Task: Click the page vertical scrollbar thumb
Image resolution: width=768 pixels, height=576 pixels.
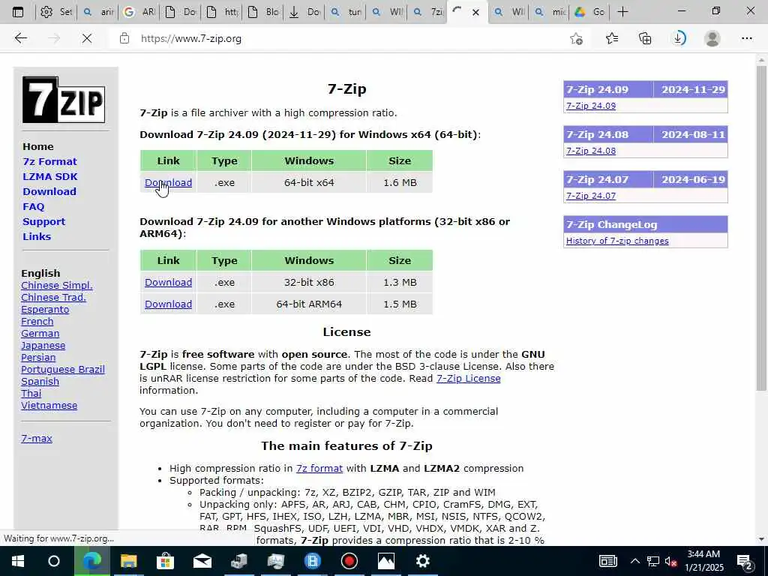Action: coord(761,228)
